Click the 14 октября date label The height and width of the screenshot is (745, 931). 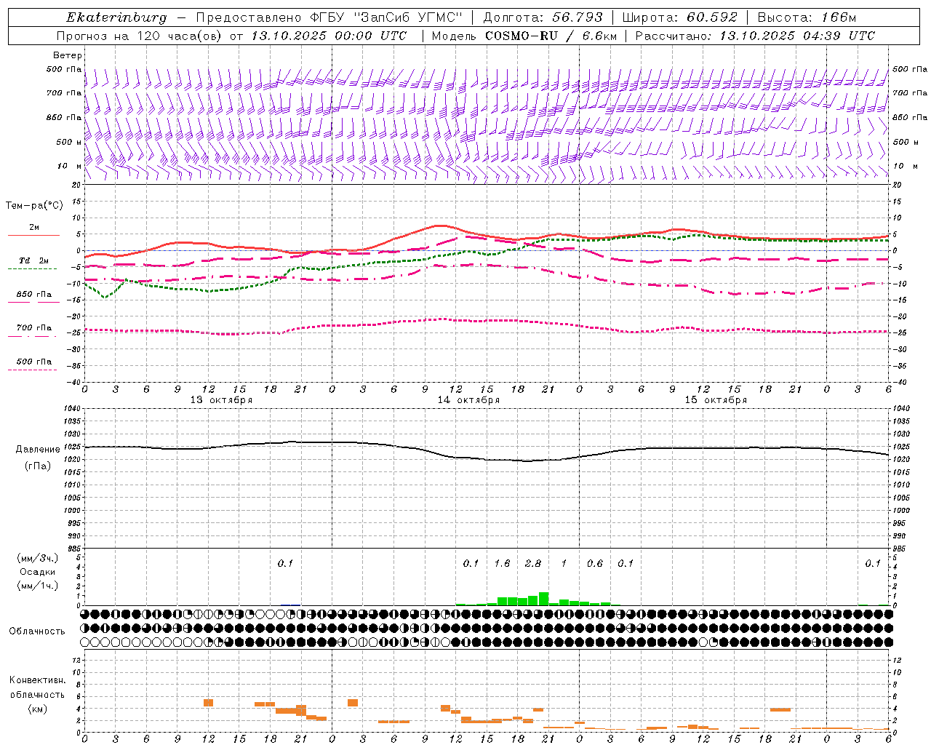pyautogui.click(x=468, y=400)
